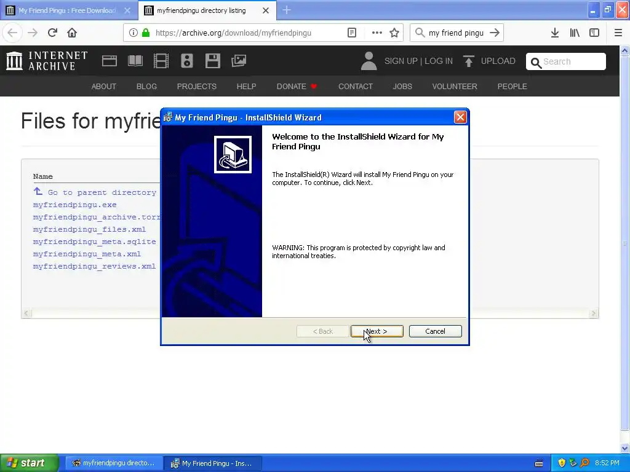Click the 'my friend pingu' search field
Image resolution: width=630 pixels, height=472 pixels.
(x=456, y=33)
